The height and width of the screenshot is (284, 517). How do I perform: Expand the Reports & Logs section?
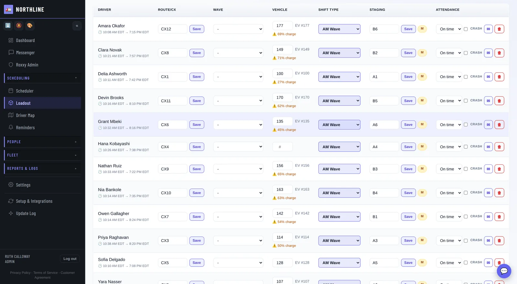click(43, 169)
